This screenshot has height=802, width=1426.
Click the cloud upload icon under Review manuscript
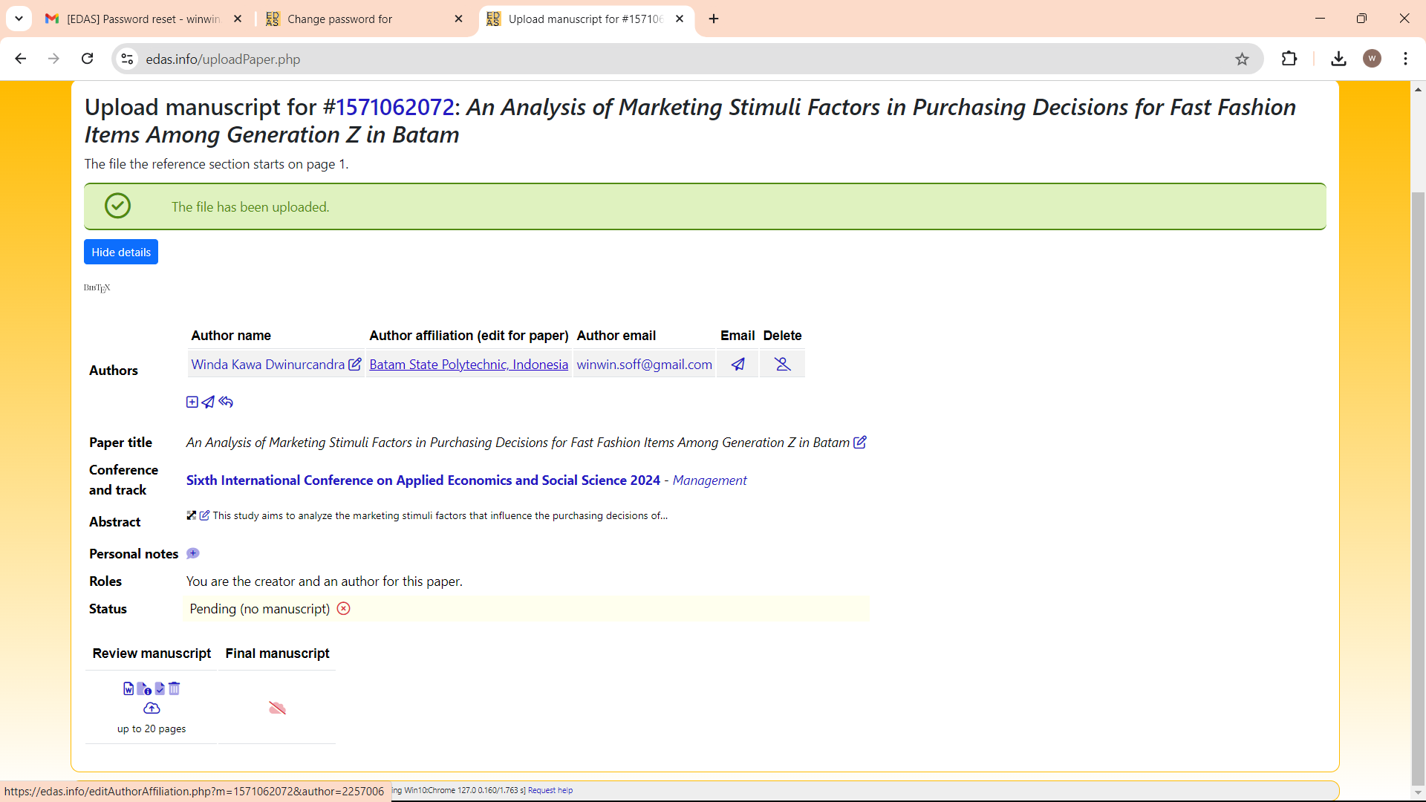[x=152, y=708]
